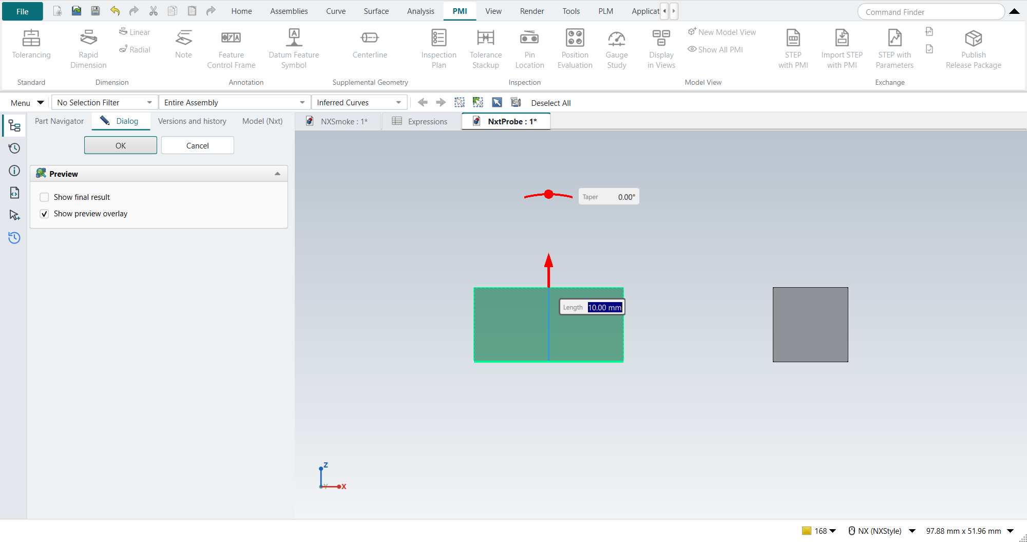Add a Datum Feature Symbol
Image resolution: width=1027 pixels, height=542 pixels.
click(x=294, y=49)
